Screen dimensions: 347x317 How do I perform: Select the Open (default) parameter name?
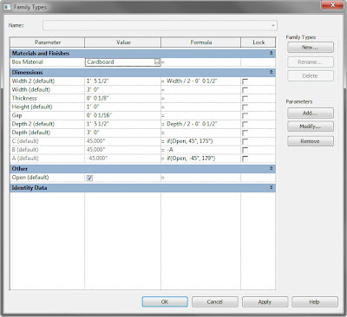pyautogui.click(x=30, y=178)
